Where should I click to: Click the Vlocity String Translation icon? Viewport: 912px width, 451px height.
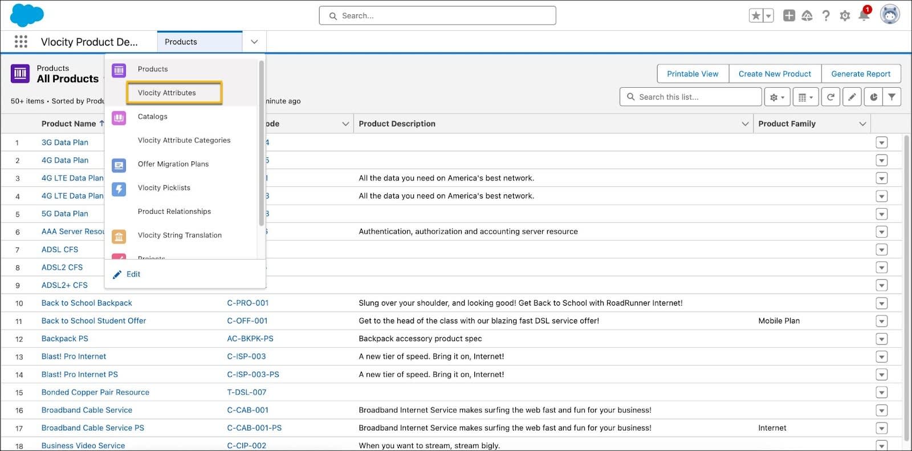[119, 237]
